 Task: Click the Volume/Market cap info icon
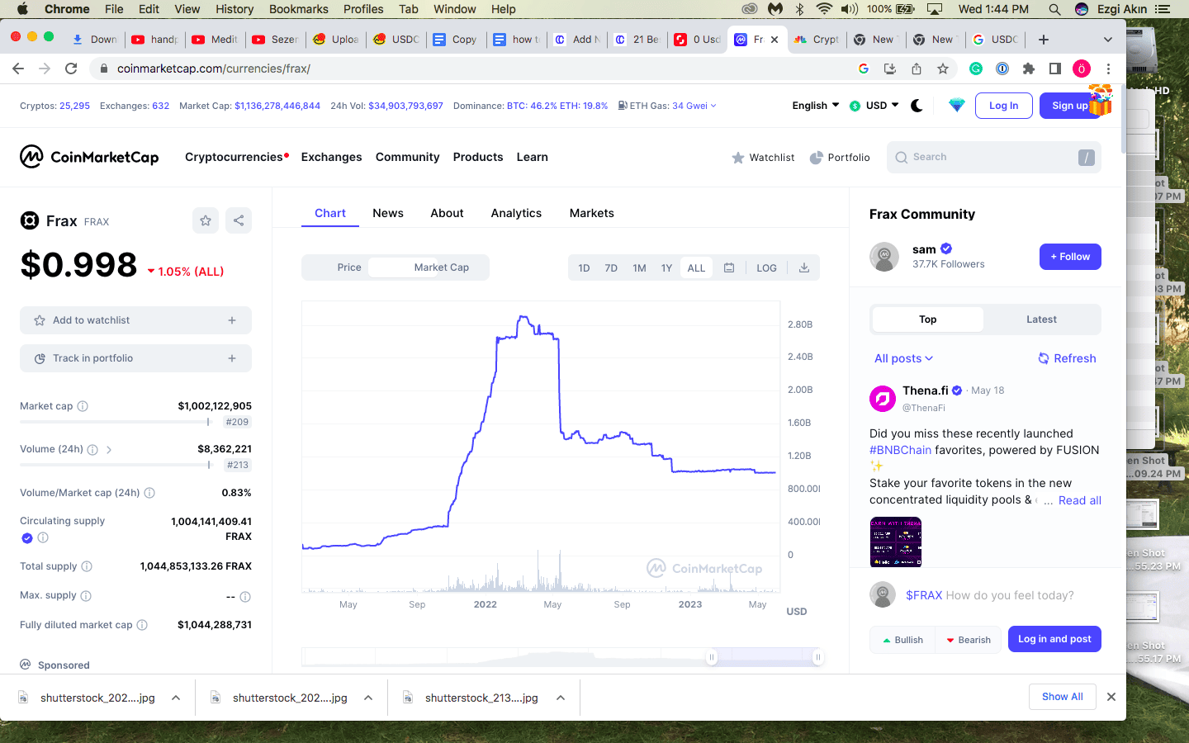pyautogui.click(x=149, y=493)
